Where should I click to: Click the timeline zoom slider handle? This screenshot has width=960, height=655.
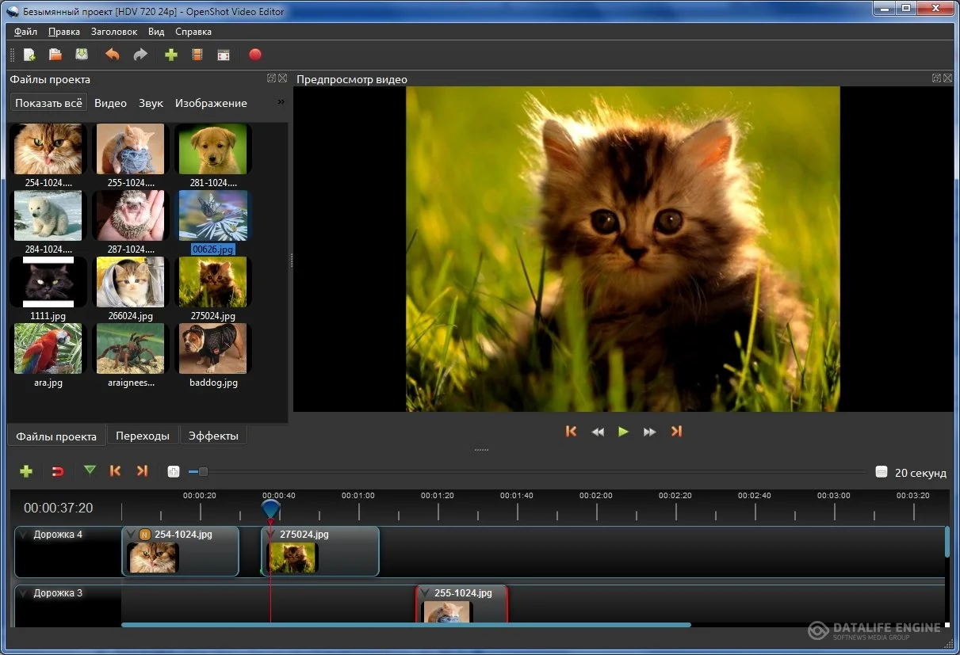pos(203,472)
